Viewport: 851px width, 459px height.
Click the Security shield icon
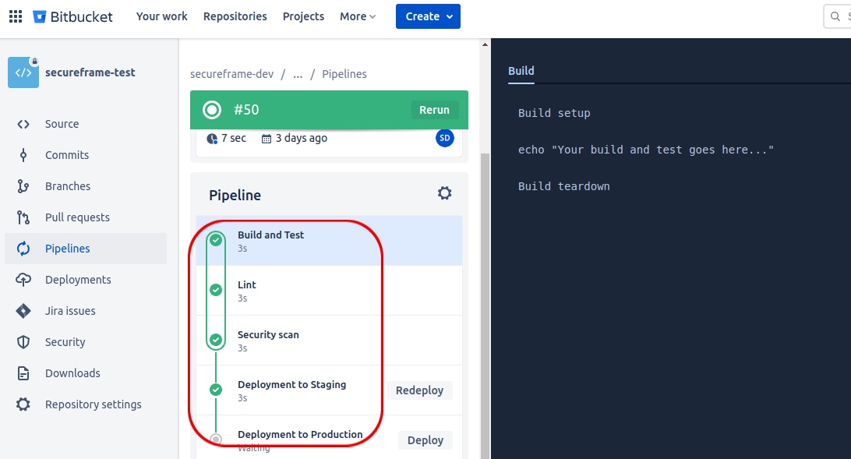pos(23,342)
